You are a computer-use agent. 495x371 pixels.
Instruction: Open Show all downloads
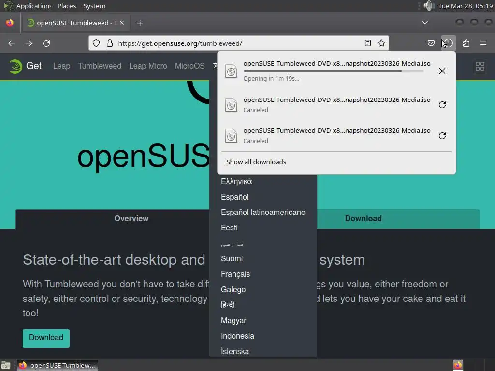tap(256, 162)
